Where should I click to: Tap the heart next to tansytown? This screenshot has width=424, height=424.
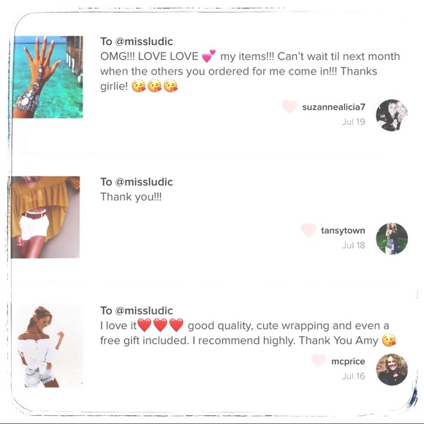308,230
